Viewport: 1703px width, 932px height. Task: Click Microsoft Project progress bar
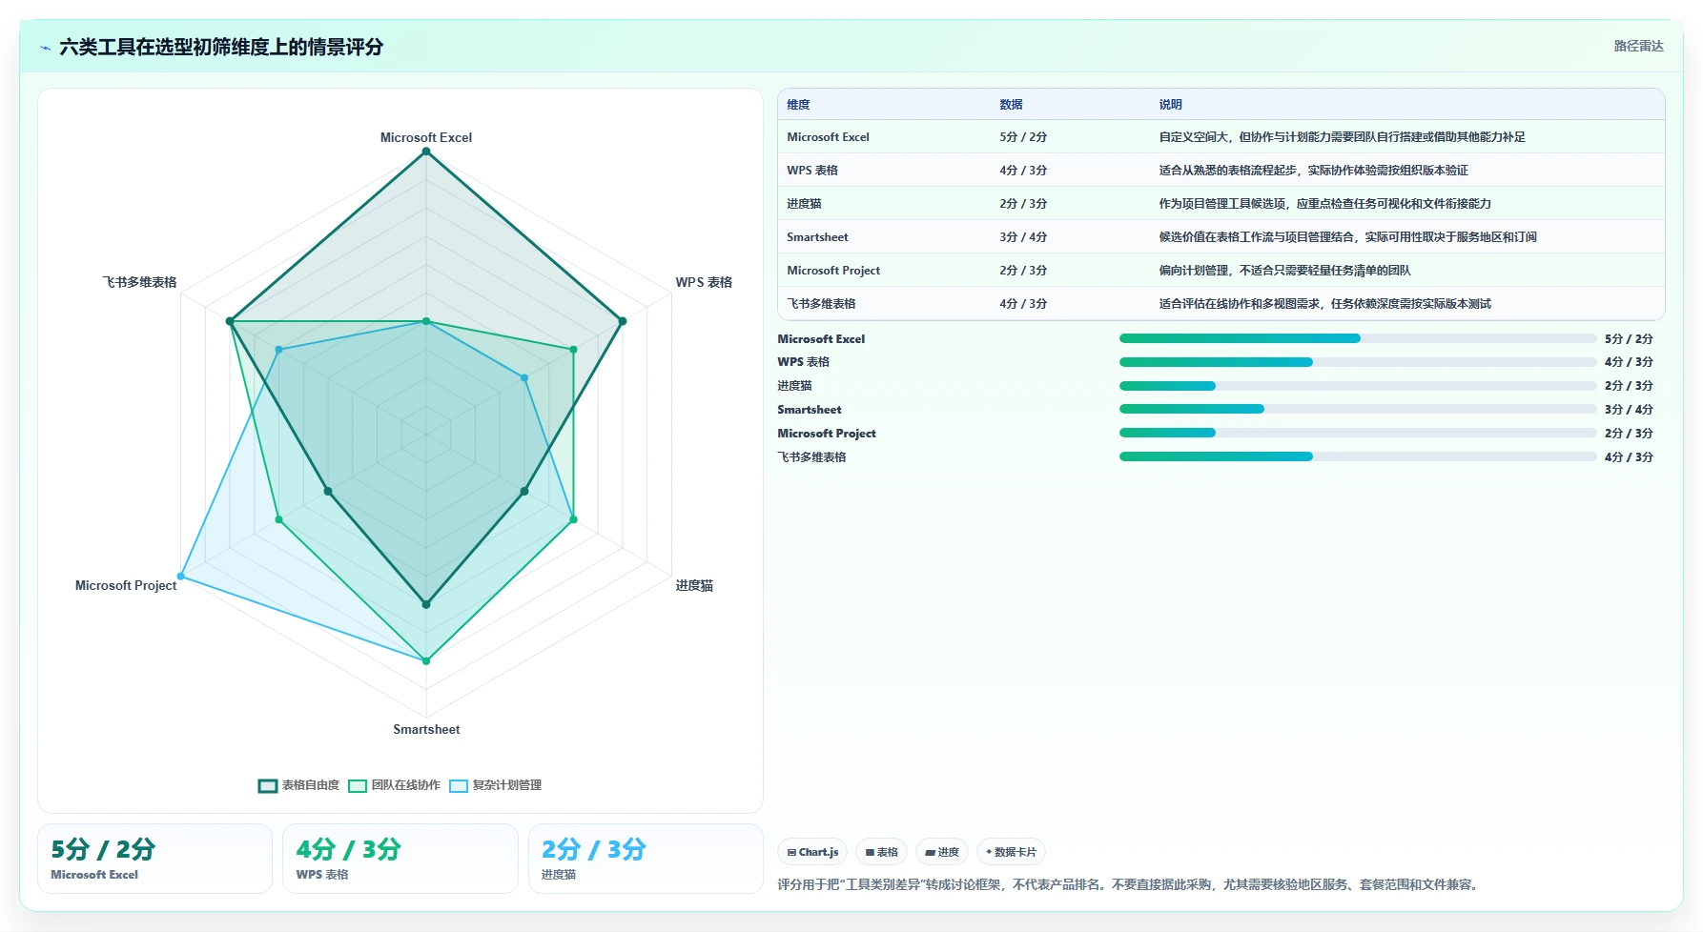[x=1358, y=433]
